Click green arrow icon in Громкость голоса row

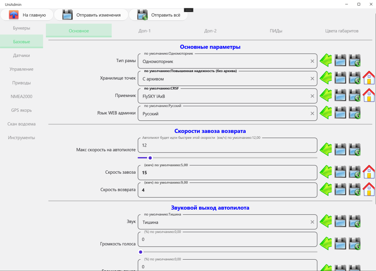tap(326, 243)
